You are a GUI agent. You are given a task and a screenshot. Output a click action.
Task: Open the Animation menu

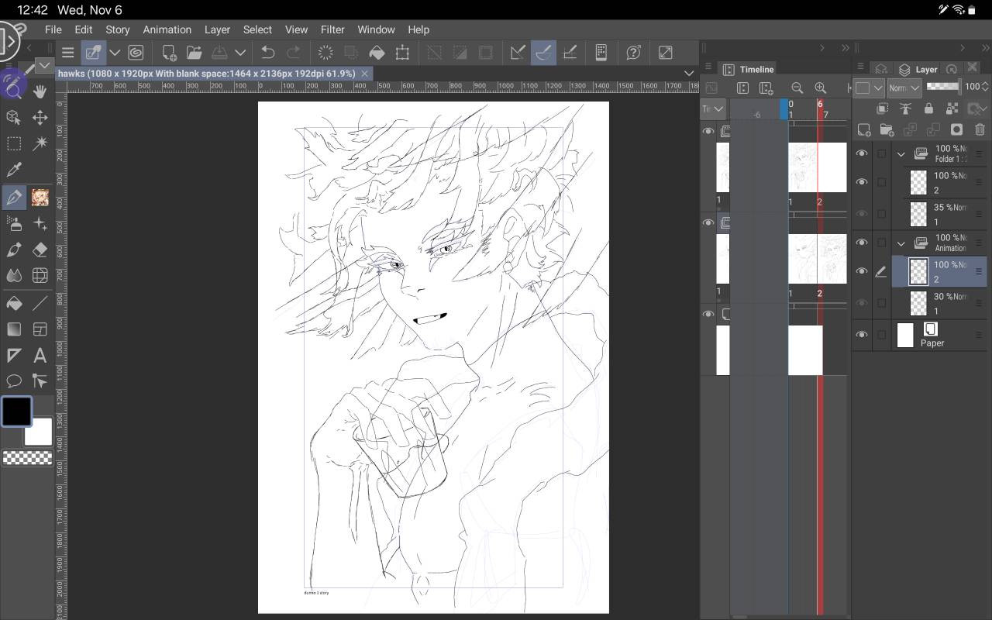tap(167, 29)
